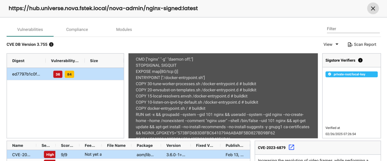Click the Sigstore Verifiers heading

340,60
